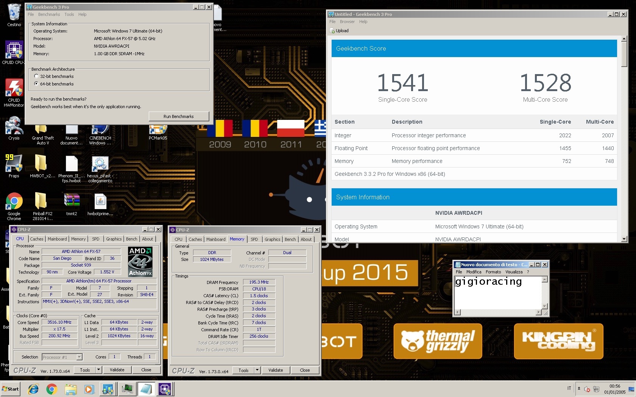Open Windows Explorer from the taskbar
Viewport: 636px width, 397px height.
click(x=71, y=389)
